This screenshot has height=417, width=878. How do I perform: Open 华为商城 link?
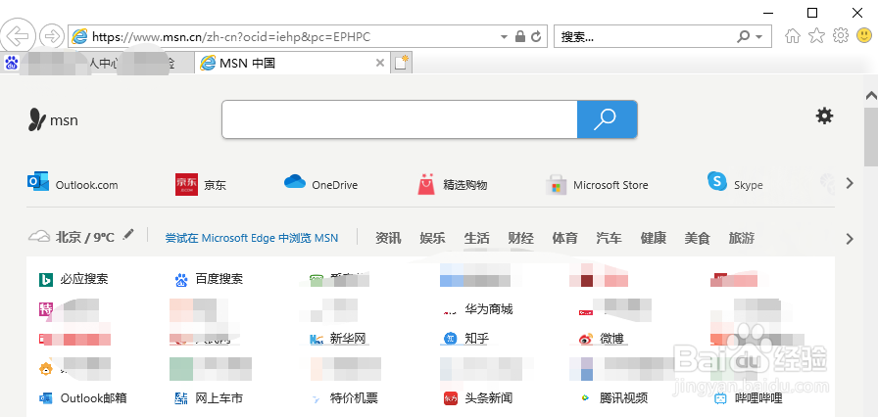tap(477, 309)
